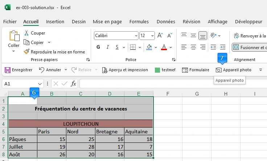Apply the red font color swatch
The height and width of the screenshot is (161, 267).
point(164,47)
